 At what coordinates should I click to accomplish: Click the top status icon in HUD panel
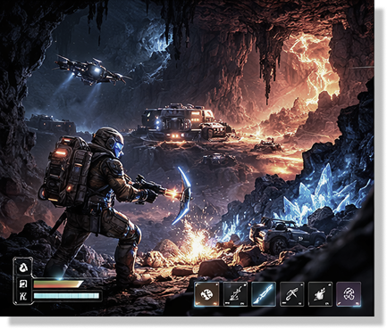click(x=23, y=268)
